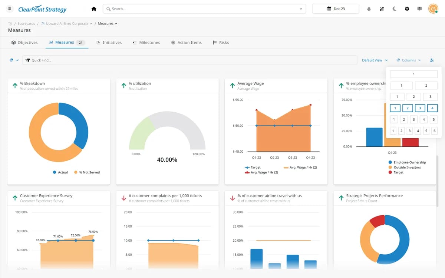This screenshot has height=278, width=445.
Task: Open the layout settings sliders icon
Action: pos(432,60)
